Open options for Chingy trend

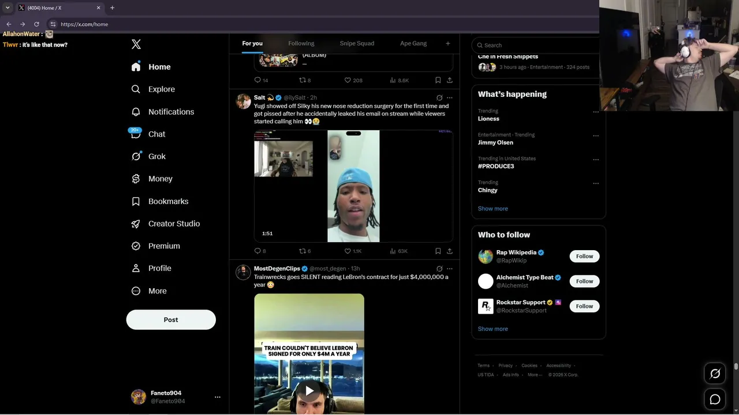coord(596,183)
